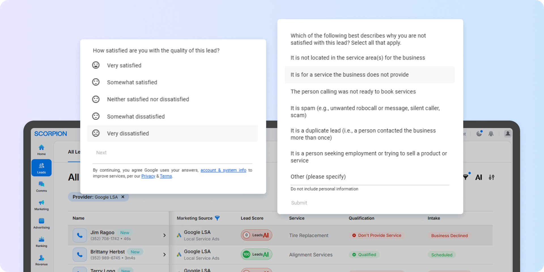
Task: Select the Very satisfied rating
Action: tap(124, 65)
